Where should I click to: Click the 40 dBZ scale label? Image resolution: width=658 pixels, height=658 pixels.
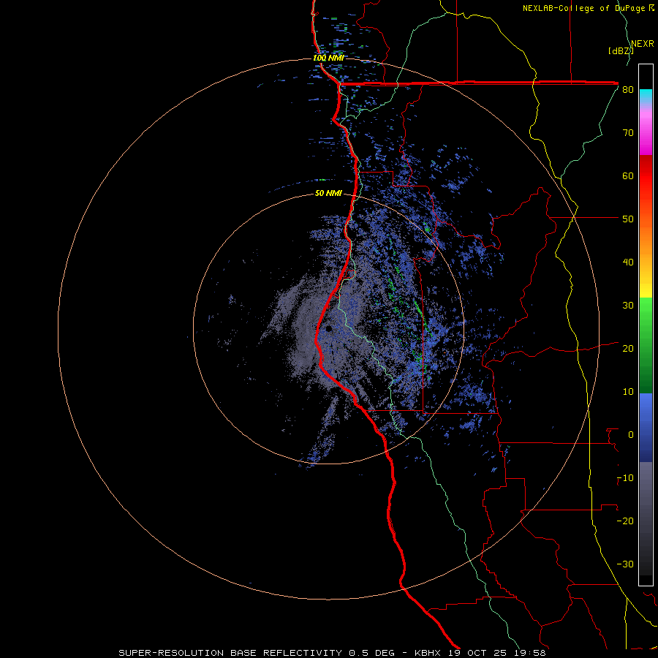(628, 262)
